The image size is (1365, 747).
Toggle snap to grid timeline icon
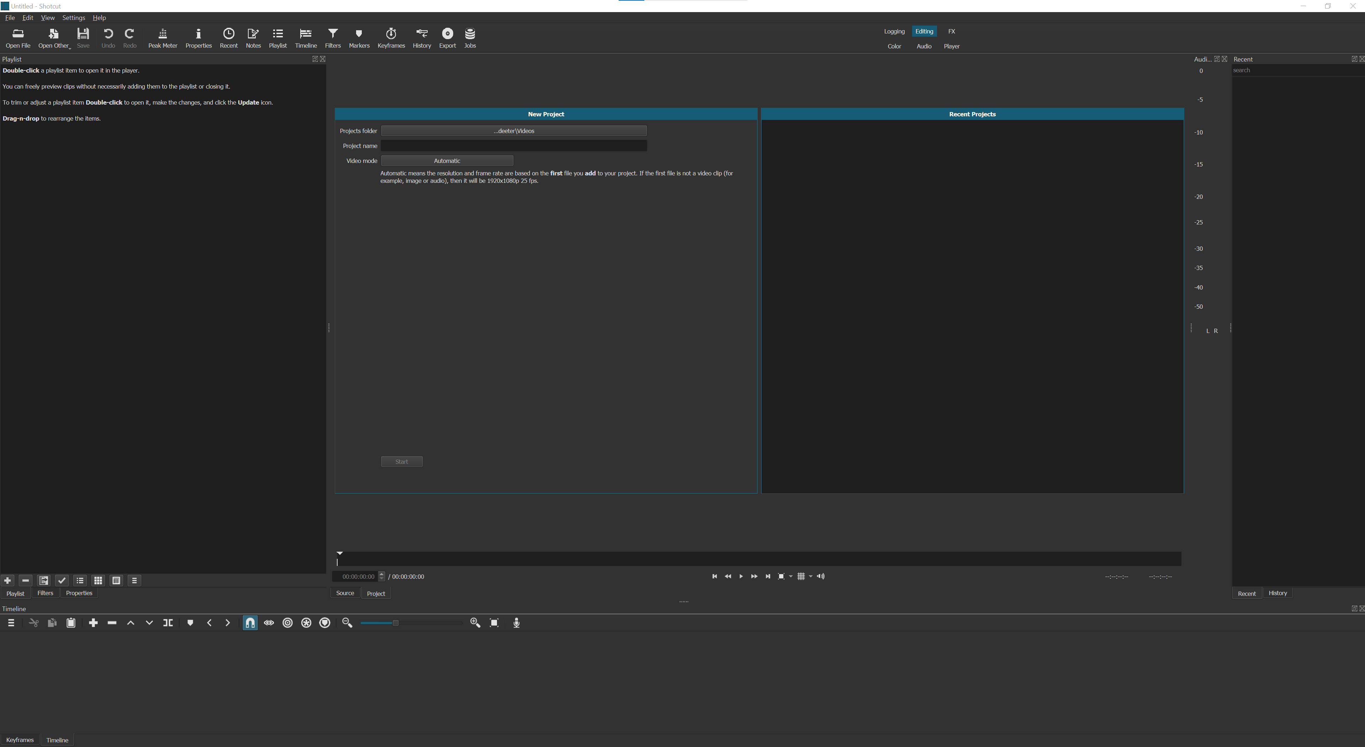pyautogui.click(x=250, y=623)
